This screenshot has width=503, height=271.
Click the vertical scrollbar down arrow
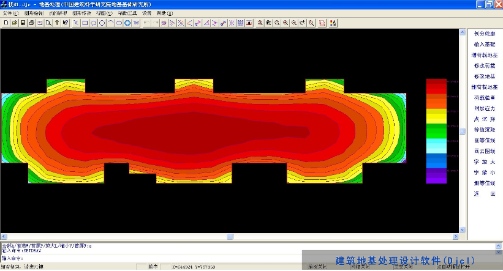tap(463, 230)
